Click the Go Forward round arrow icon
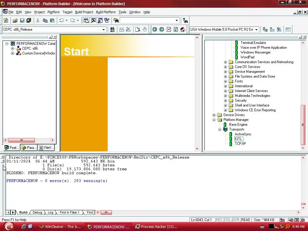Screen dimensions: 308x231 click(162, 29)
